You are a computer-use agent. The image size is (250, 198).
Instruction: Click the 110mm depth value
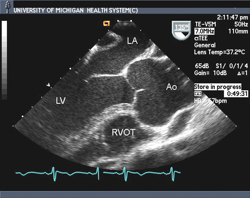(x=233, y=31)
